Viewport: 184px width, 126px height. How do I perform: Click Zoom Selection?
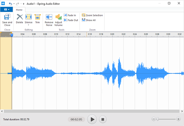pos(92,15)
